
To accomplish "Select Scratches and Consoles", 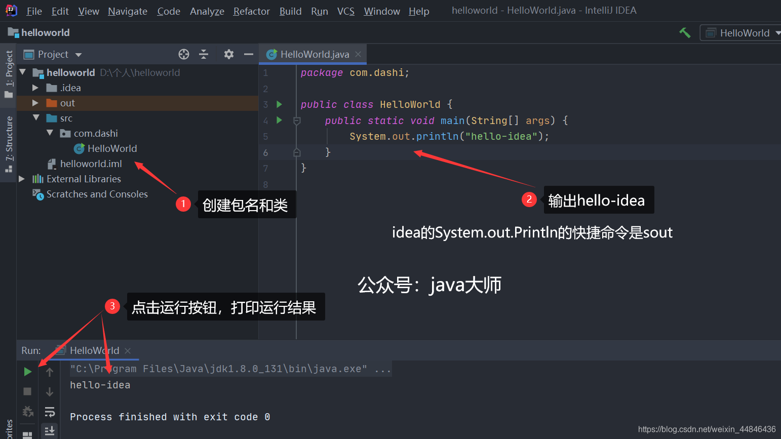I will tap(97, 194).
